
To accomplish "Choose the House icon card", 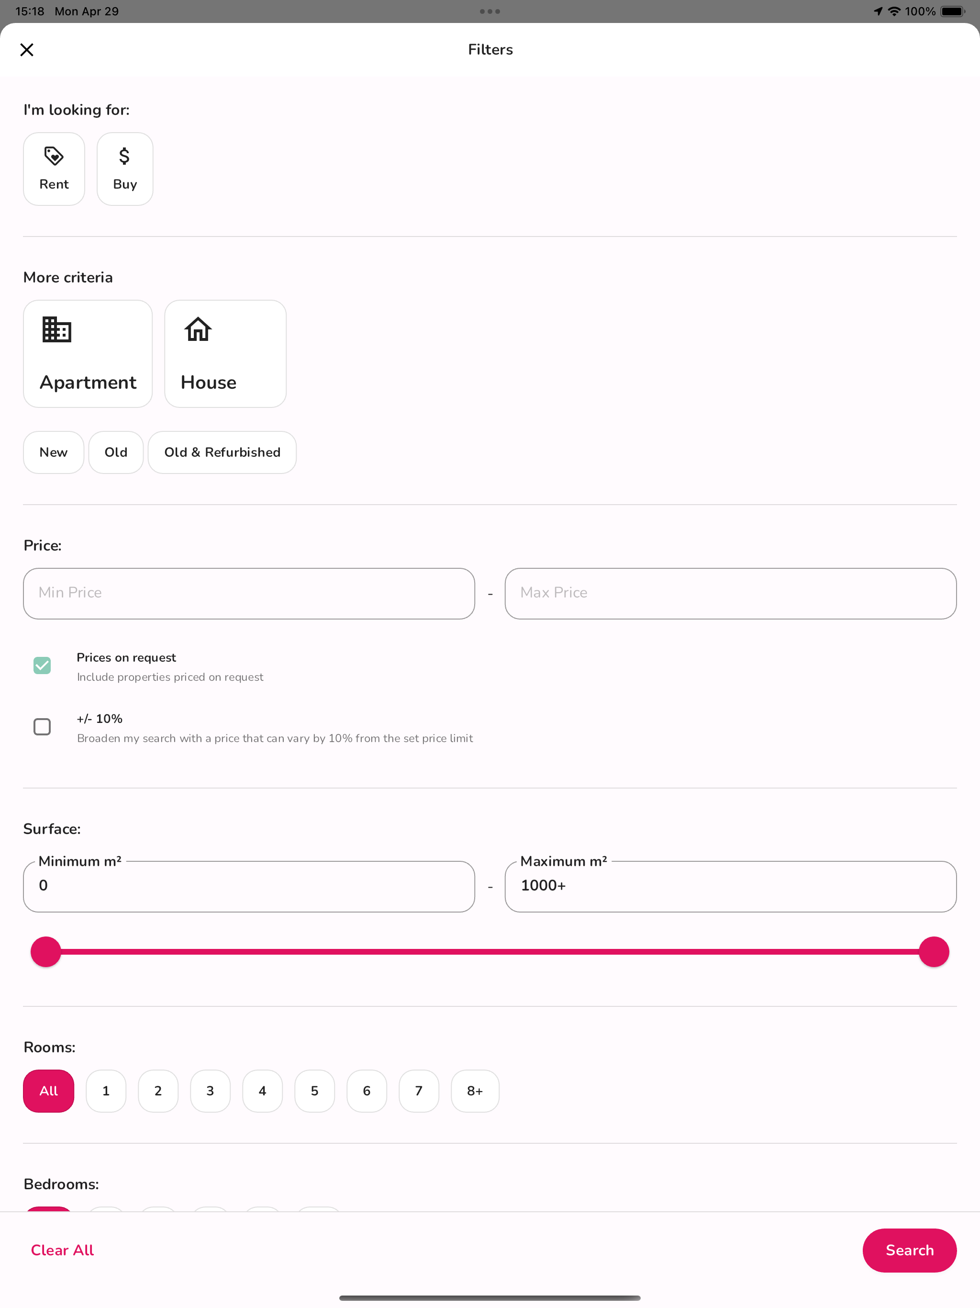I will click(225, 354).
